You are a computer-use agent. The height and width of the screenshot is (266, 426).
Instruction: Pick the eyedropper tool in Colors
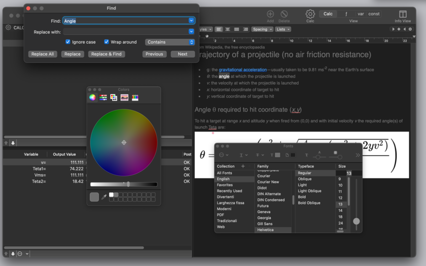[x=104, y=197]
